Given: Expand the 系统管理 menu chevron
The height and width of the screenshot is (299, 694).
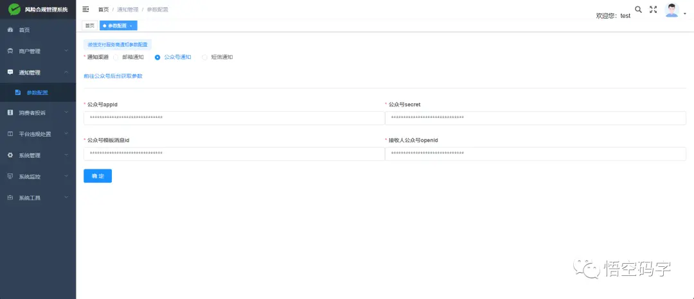Looking at the screenshot, I should tap(66, 155).
